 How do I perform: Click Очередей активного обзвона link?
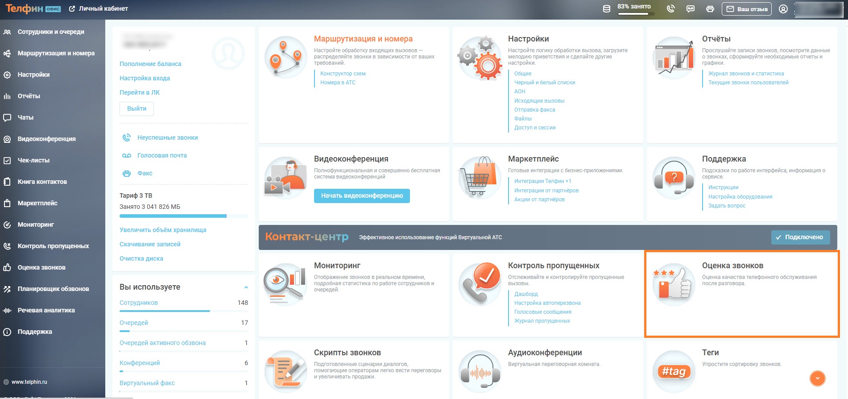pos(162,343)
